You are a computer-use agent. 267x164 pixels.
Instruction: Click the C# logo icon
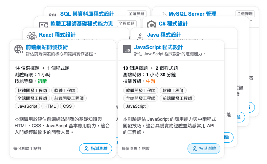[151, 24]
